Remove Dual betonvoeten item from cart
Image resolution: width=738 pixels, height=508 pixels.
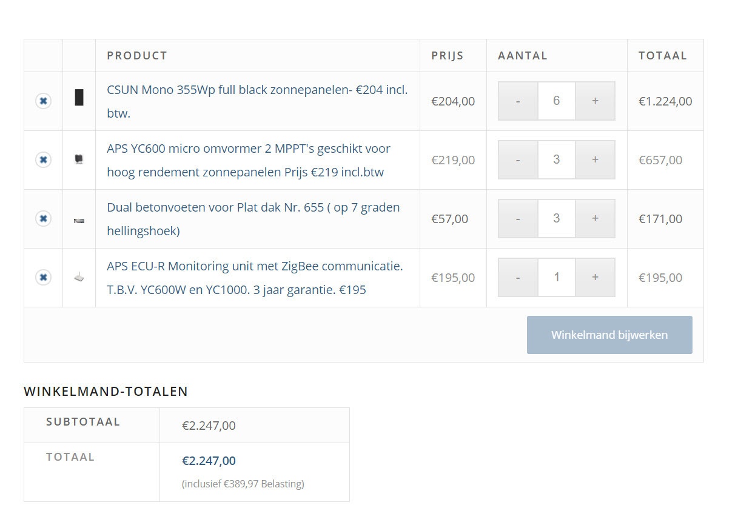click(43, 218)
